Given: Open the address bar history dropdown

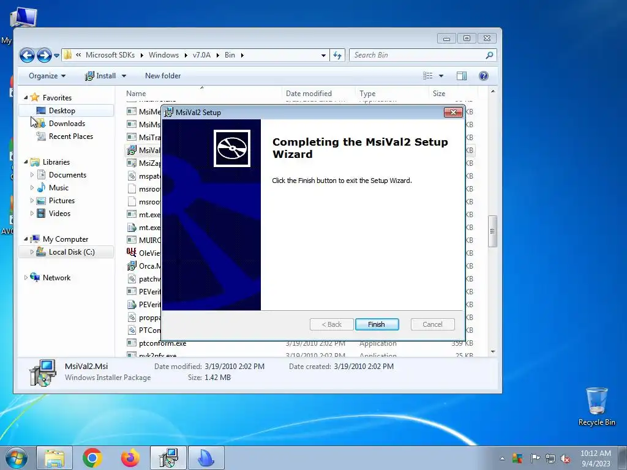Looking at the screenshot, I should (323, 55).
